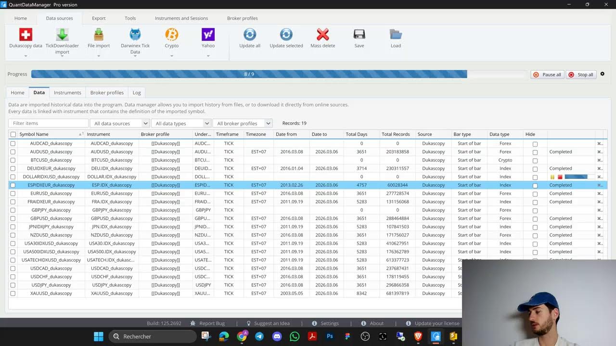Select the BTCUSD_dukascopy row checkbox
This screenshot has width=616, height=346.
coord(13,160)
